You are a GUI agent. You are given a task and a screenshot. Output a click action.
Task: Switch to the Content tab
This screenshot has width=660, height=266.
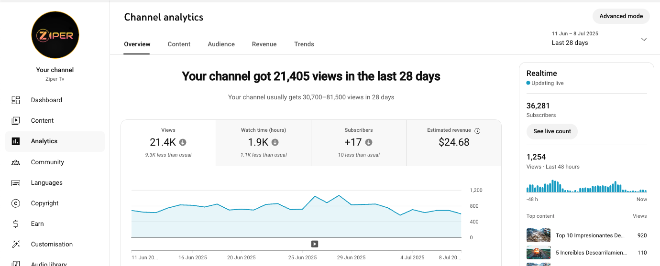click(x=179, y=44)
